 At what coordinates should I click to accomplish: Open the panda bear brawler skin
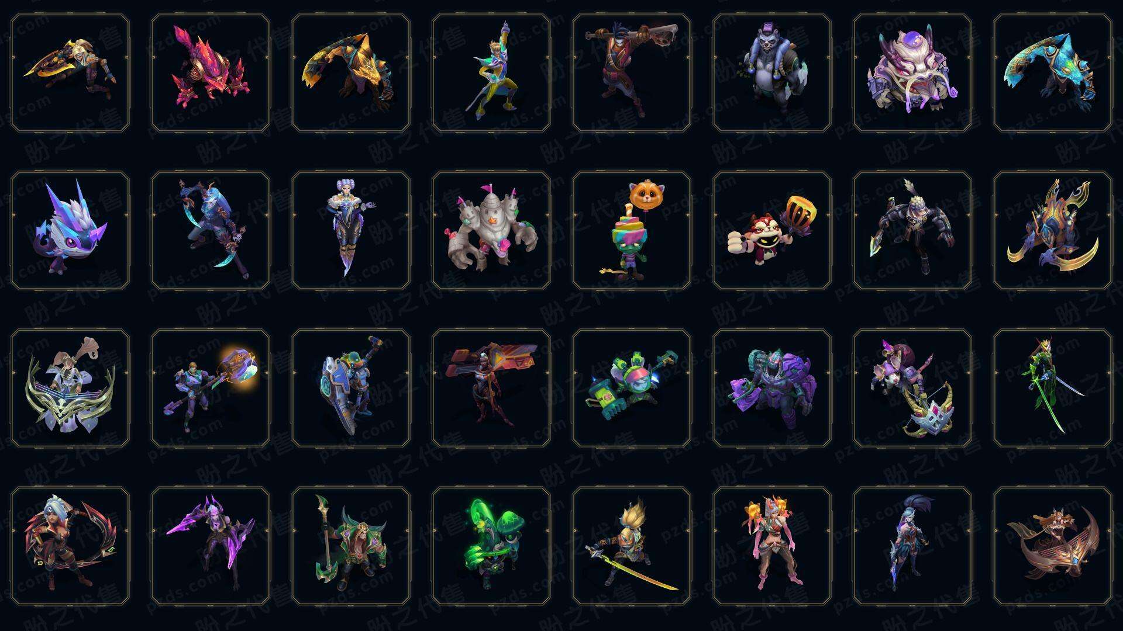click(772, 73)
